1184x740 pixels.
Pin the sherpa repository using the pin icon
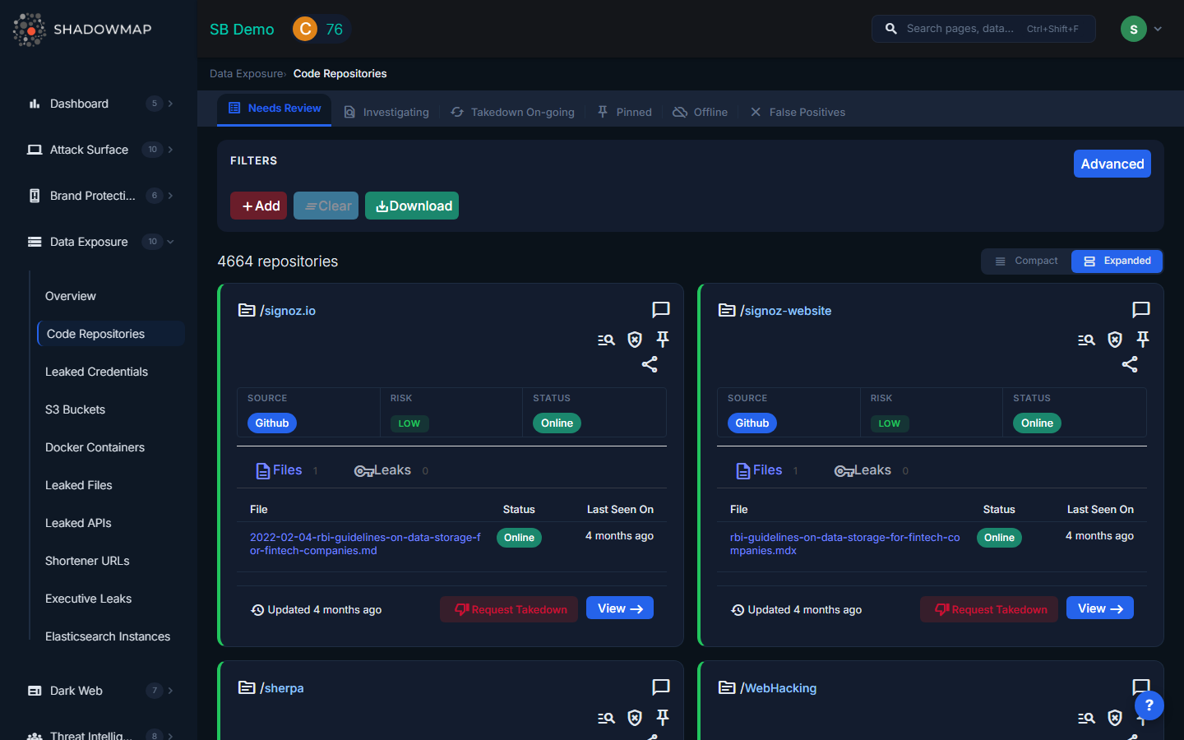pos(662,717)
